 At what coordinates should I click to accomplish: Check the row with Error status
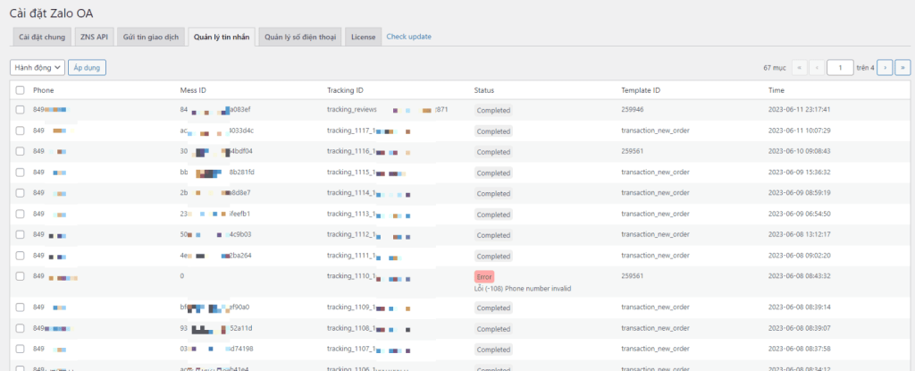pos(21,277)
